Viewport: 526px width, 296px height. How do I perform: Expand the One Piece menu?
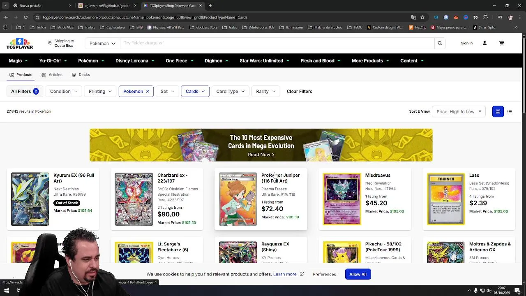pyautogui.click(x=180, y=60)
